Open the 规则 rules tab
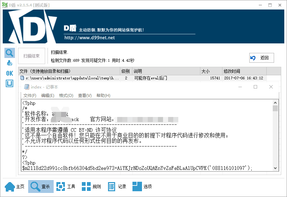287x197 pixels. 91,186
